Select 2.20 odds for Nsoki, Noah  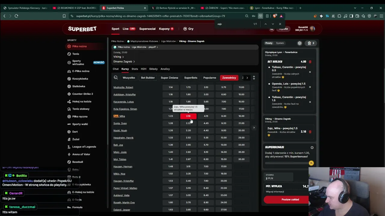click(x=188, y=130)
